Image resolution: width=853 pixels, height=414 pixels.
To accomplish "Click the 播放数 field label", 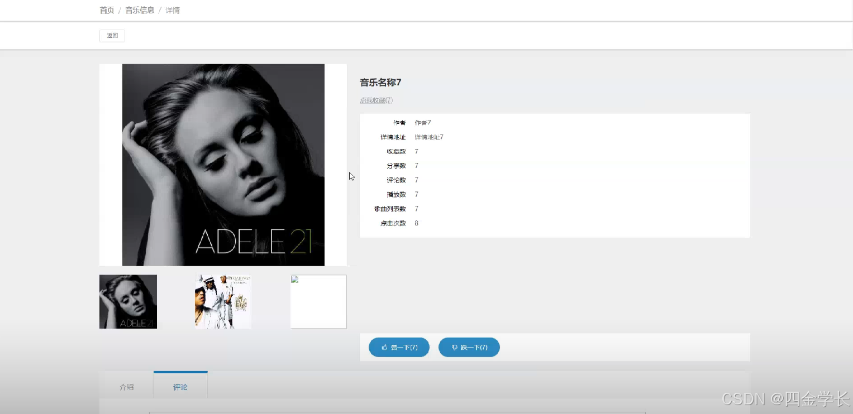I will [396, 195].
